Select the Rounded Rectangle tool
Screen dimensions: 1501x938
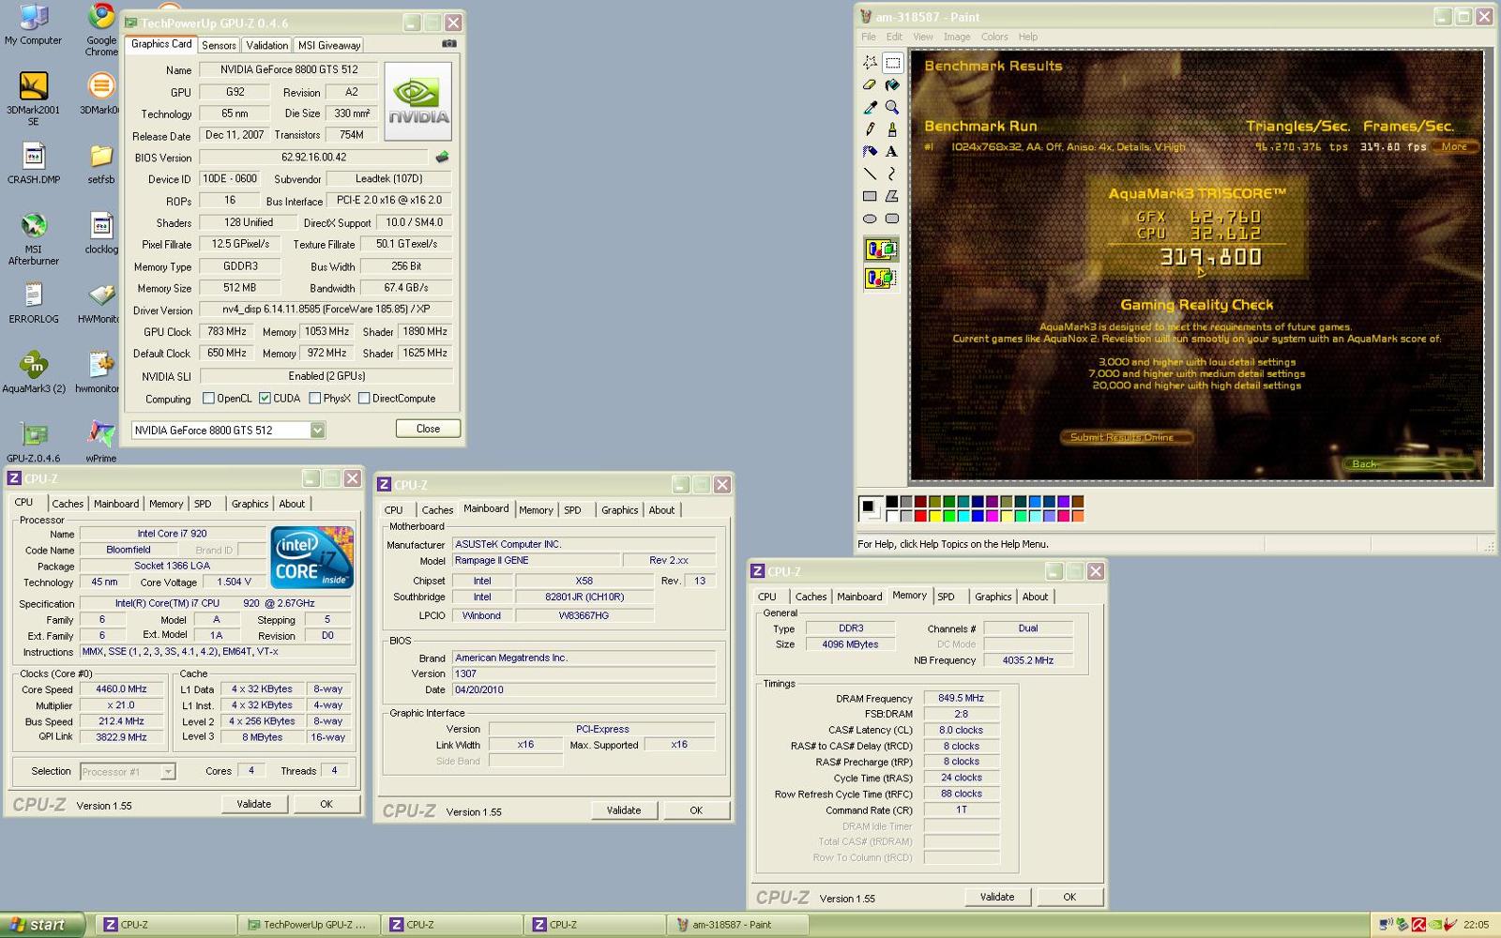(x=892, y=219)
